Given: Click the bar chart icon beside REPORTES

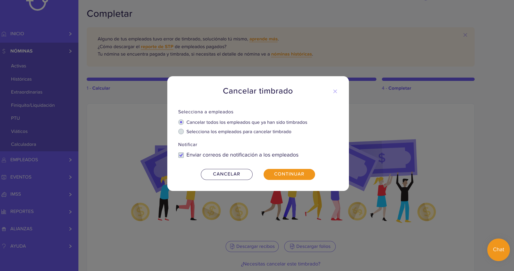Looking at the screenshot, I should coord(4,212).
